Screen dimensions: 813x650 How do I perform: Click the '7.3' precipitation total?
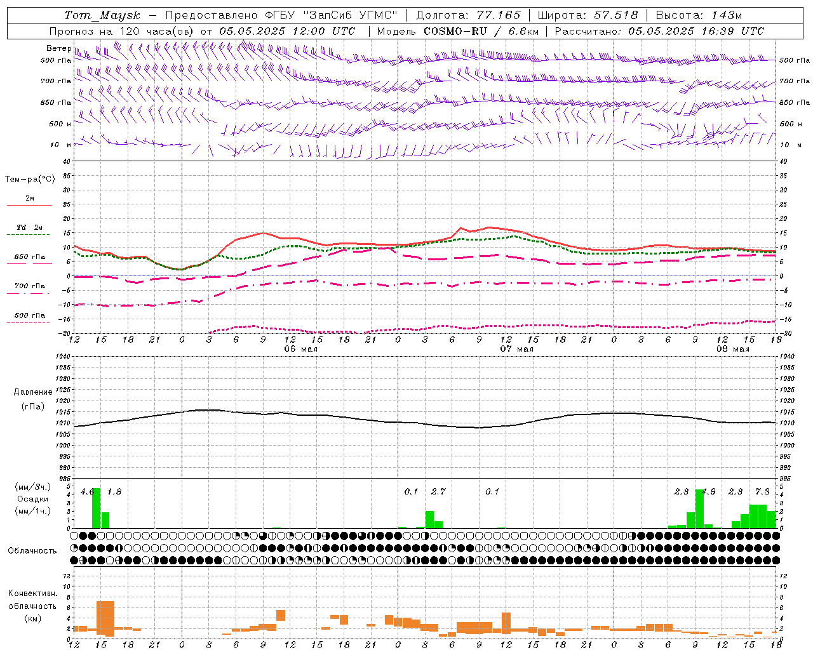coord(762,491)
